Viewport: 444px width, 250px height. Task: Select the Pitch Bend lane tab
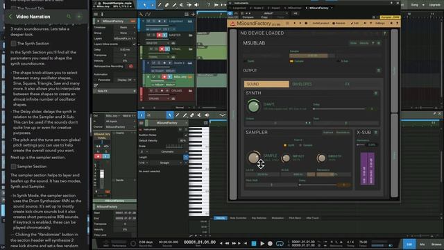(295, 218)
